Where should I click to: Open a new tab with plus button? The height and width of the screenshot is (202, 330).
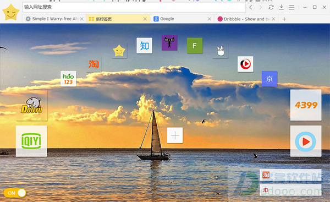tap(284, 19)
